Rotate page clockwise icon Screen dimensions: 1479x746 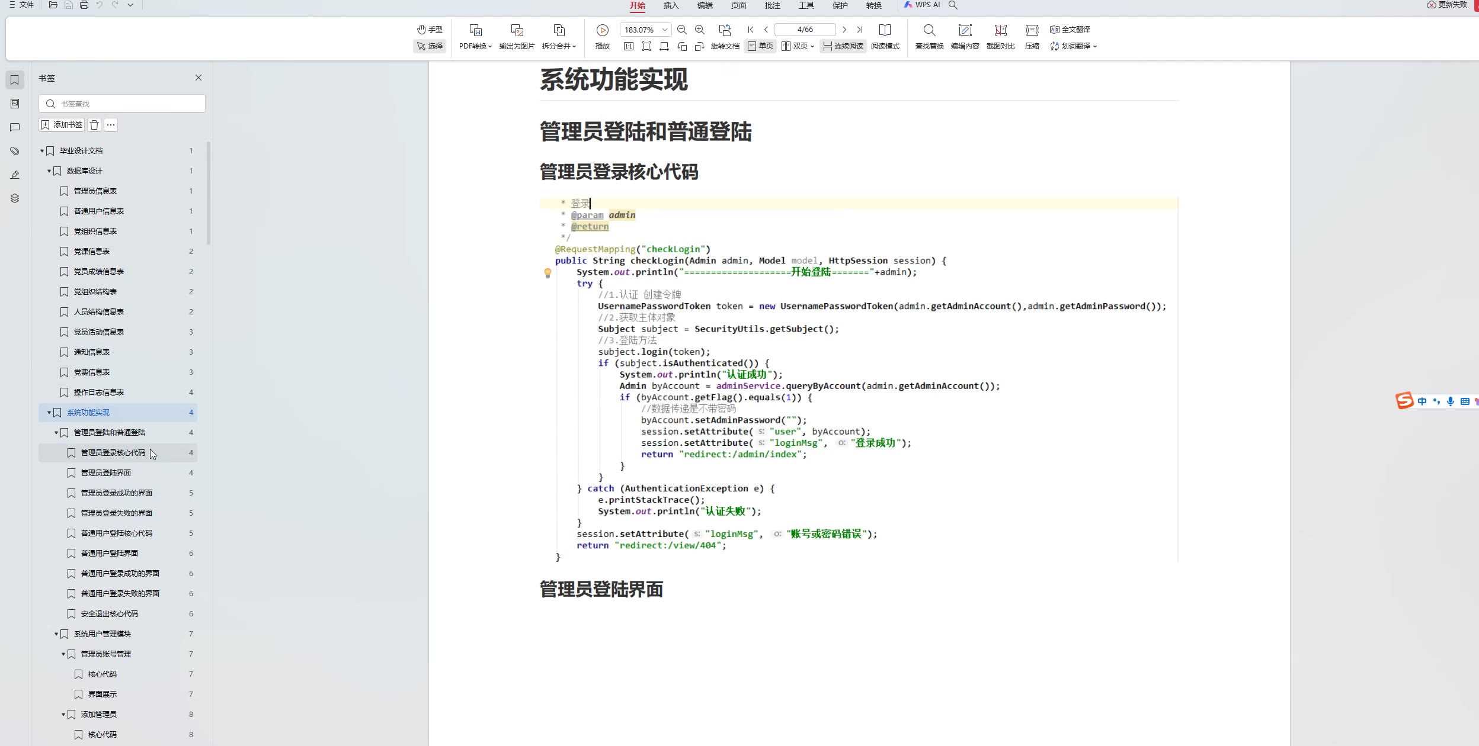tap(700, 46)
